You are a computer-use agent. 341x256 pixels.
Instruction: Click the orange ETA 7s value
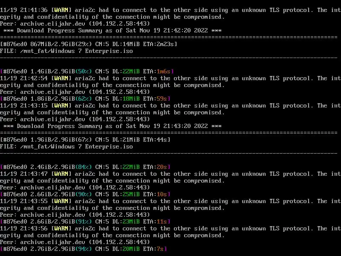pos(160,249)
